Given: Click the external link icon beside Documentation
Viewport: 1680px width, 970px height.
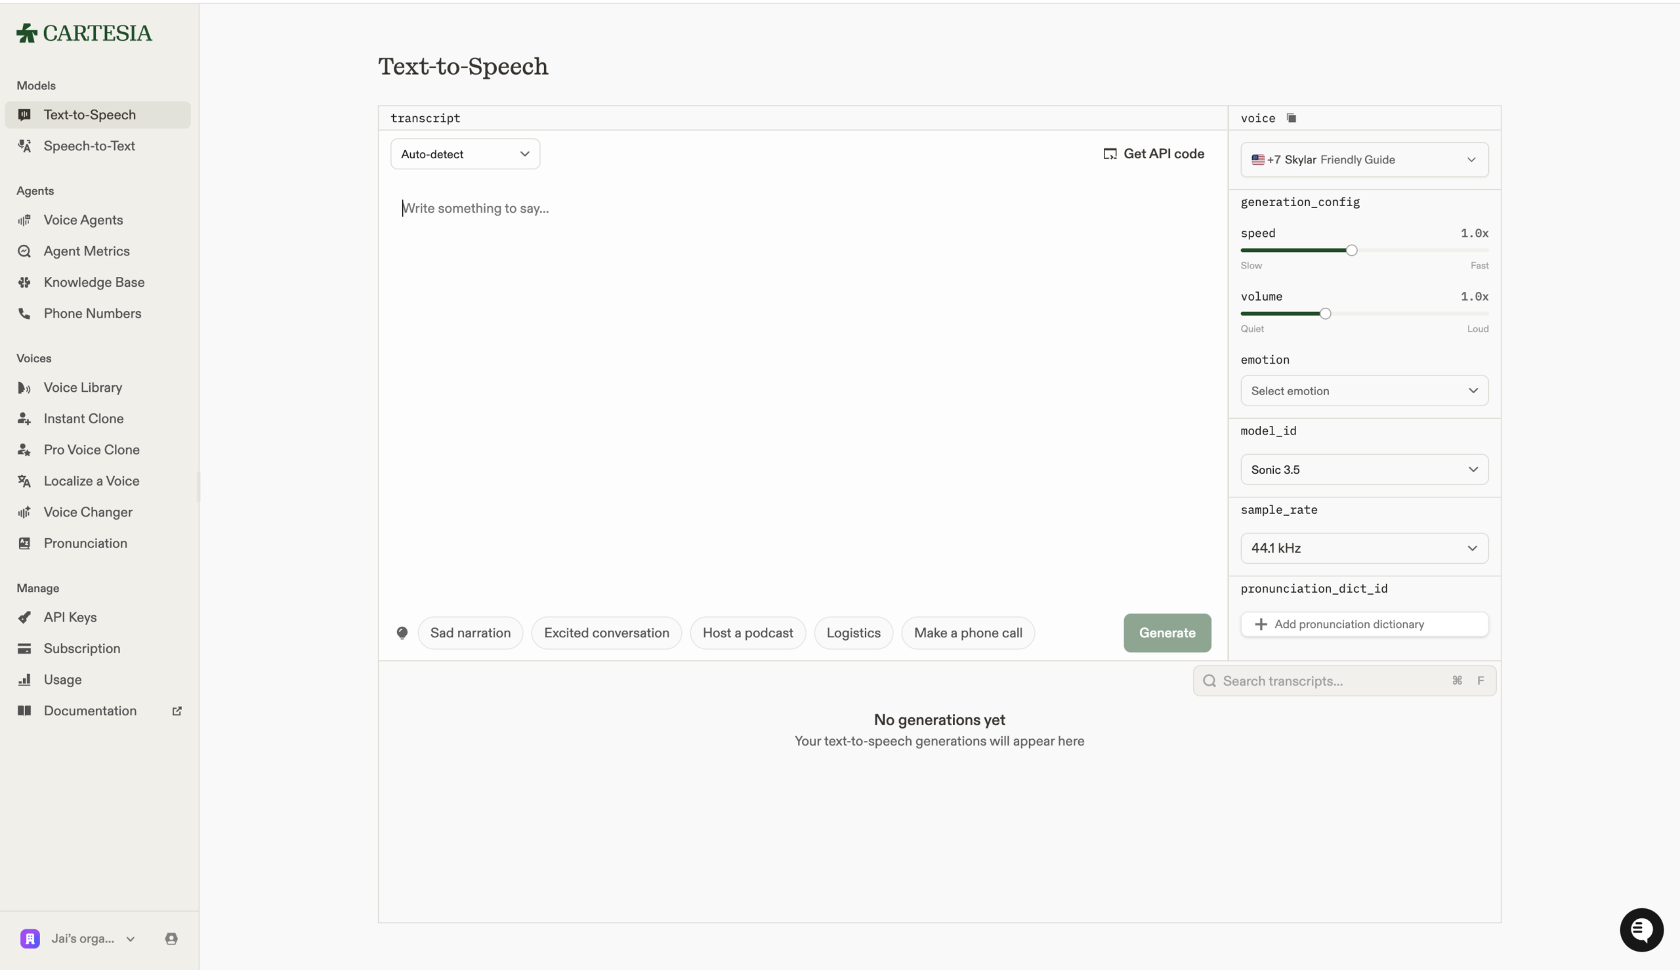Looking at the screenshot, I should click(x=177, y=711).
